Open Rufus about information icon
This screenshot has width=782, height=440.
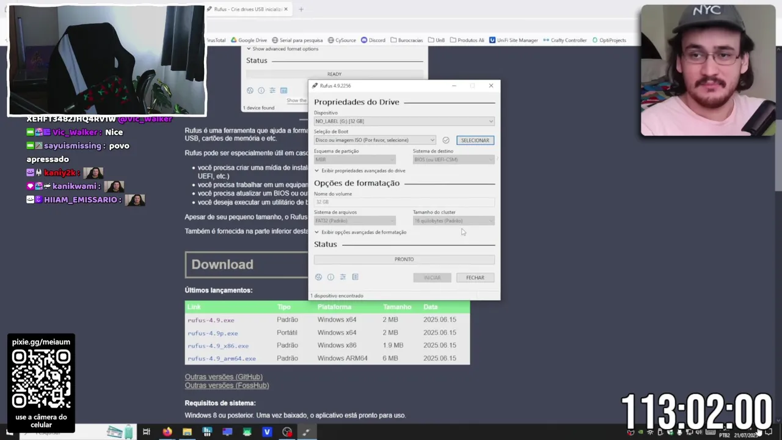[331, 277]
